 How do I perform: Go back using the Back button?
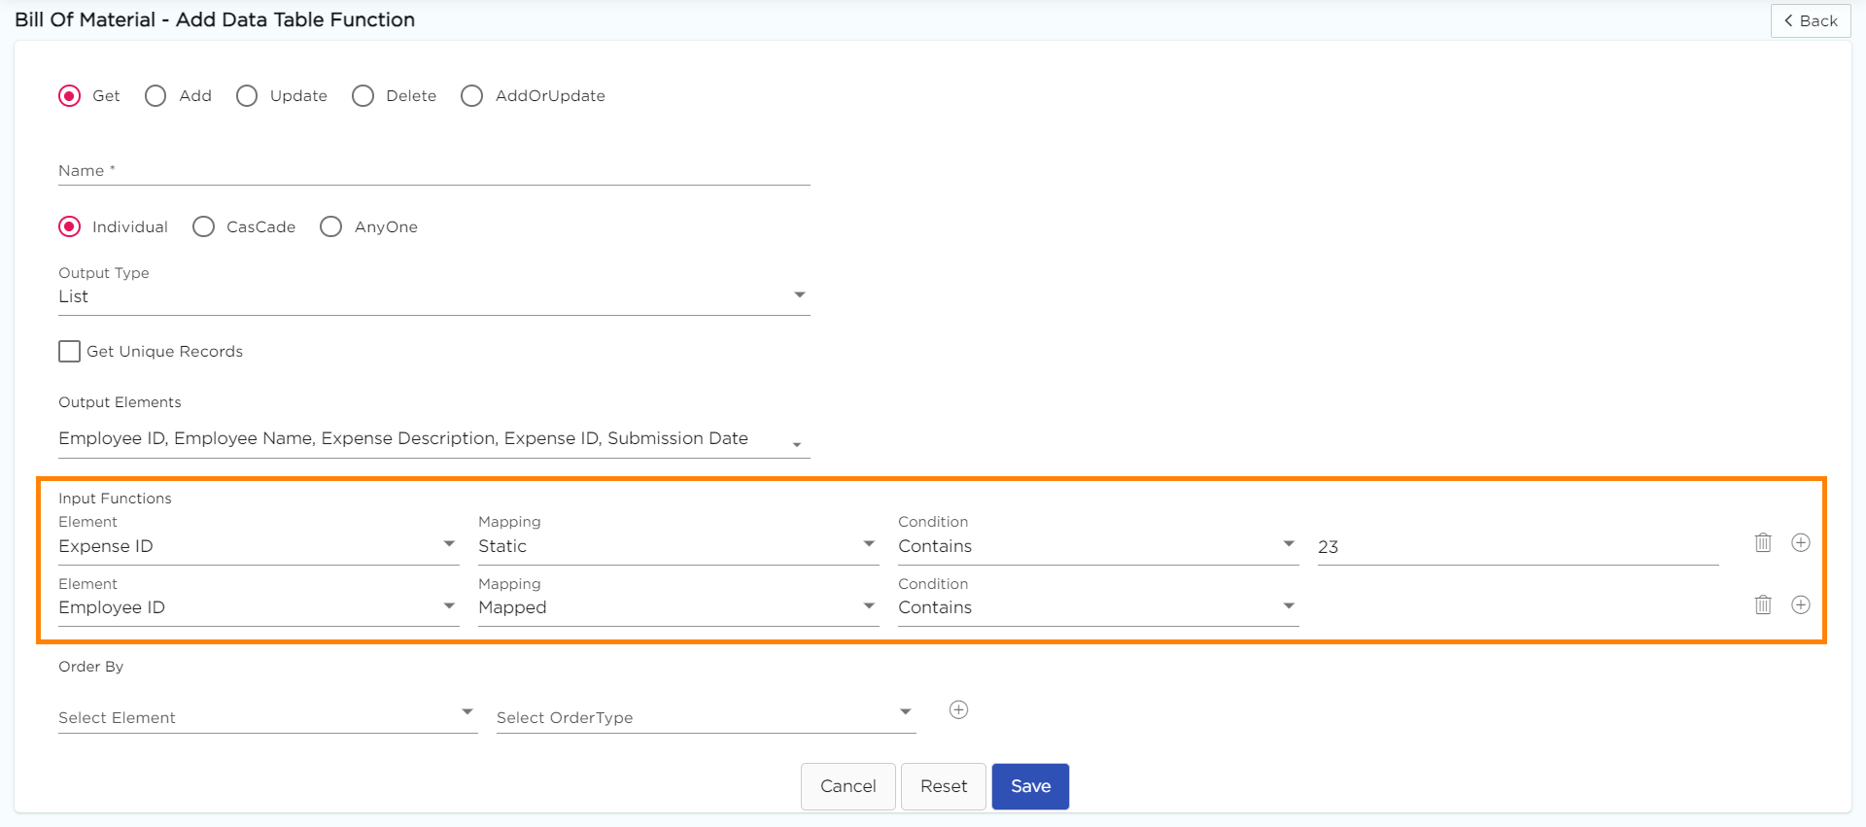pos(1810,21)
